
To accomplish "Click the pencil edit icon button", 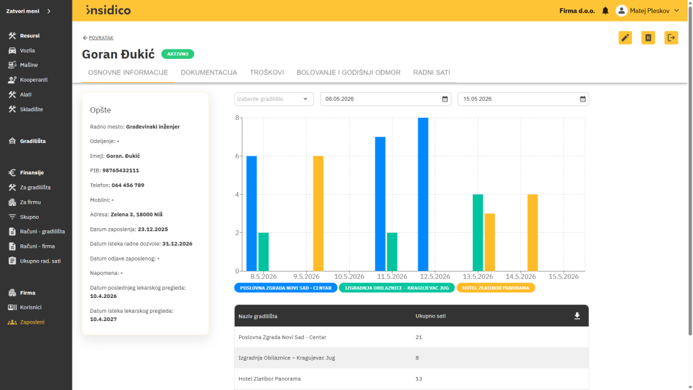I will click(625, 38).
